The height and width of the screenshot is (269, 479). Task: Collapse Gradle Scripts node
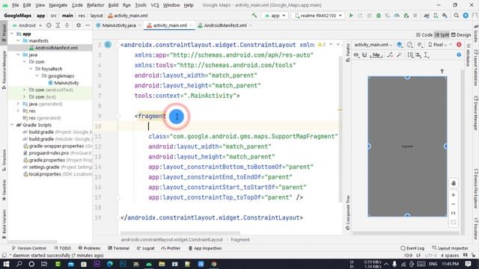pos(12,125)
